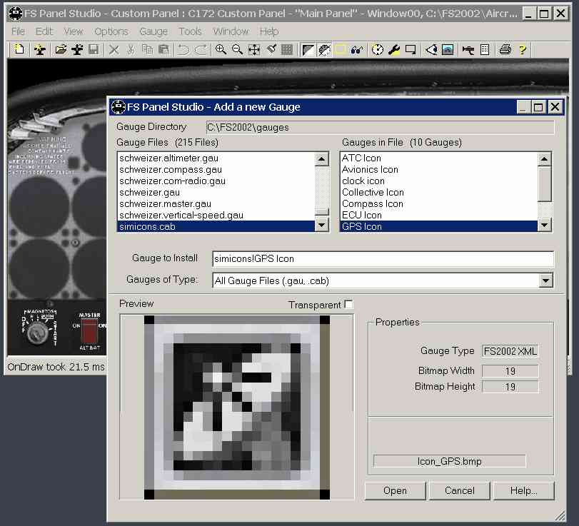Click the eye view toolbar icon
The width and height of the screenshot is (579, 526).
[x=431, y=49]
